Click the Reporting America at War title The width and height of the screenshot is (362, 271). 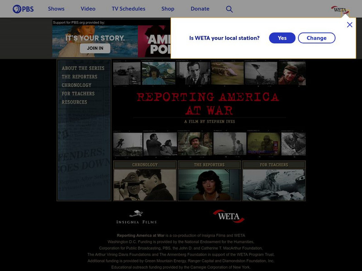tap(208, 103)
